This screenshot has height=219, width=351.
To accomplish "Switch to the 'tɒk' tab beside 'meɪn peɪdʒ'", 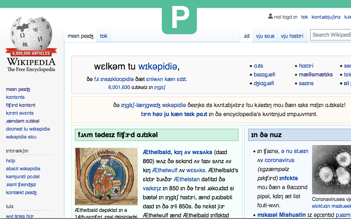I will (103, 36).
